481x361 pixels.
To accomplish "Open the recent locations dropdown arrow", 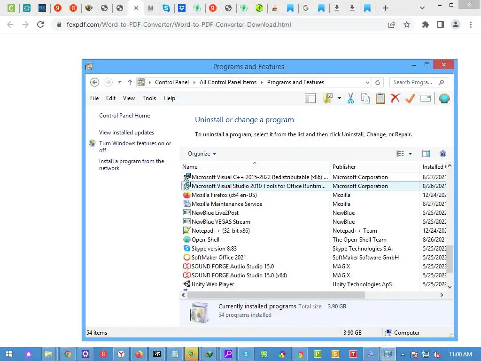I will click(x=120, y=82).
